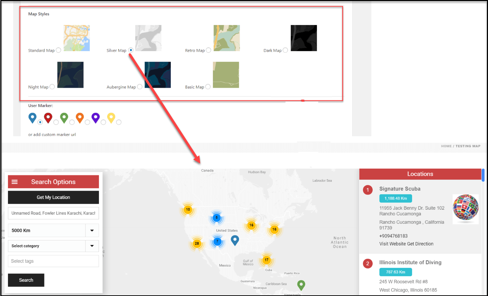Choose the red user marker radio button
This screenshot has width=488, height=296.
pos(56,122)
